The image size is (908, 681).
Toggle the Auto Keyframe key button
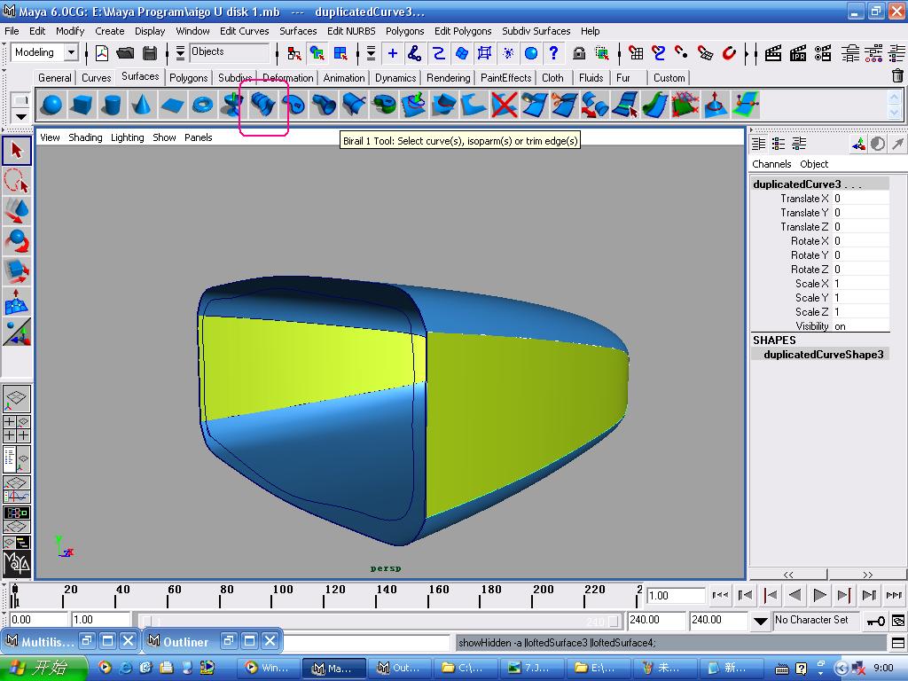click(x=875, y=622)
